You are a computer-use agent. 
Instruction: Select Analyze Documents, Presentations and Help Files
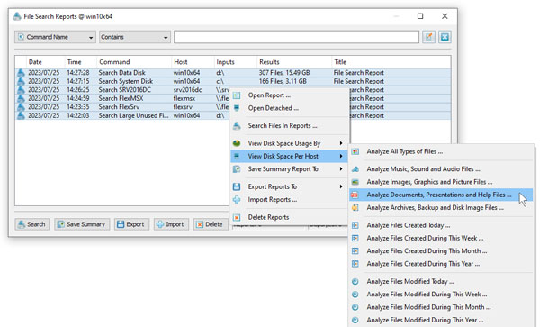(x=441, y=195)
